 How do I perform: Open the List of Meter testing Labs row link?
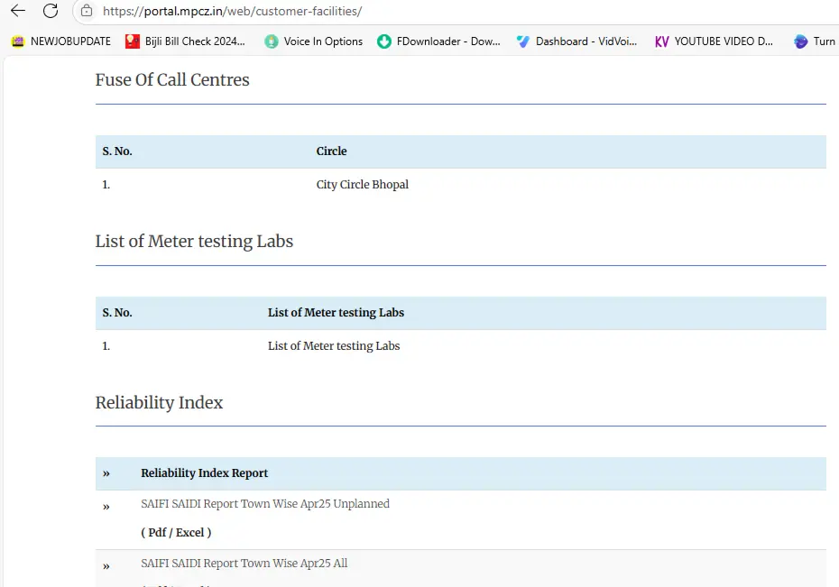pyautogui.click(x=334, y=346)
